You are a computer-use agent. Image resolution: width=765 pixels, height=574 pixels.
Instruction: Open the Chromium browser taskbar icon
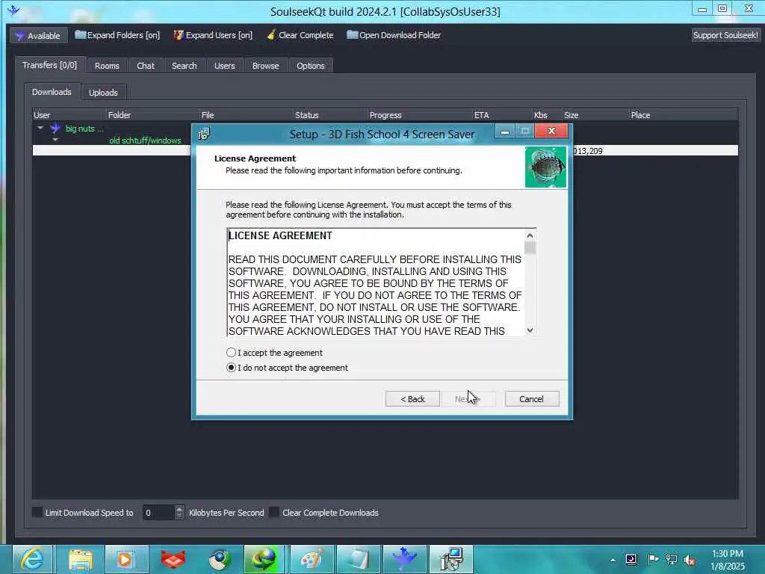(x=219, y=559)
